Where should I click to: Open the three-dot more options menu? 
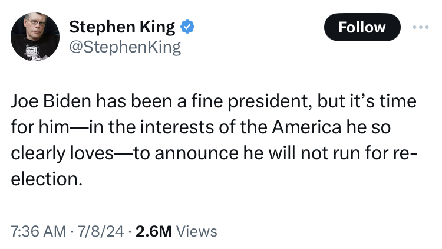click(420, 27)
